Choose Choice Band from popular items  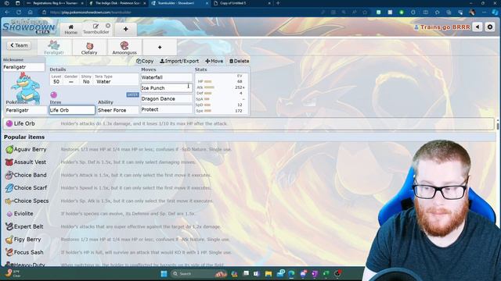click(248, 175)
